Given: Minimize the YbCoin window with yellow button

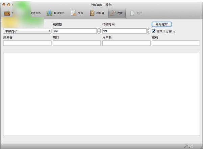Looking at the screenshot, I should 9,5.
